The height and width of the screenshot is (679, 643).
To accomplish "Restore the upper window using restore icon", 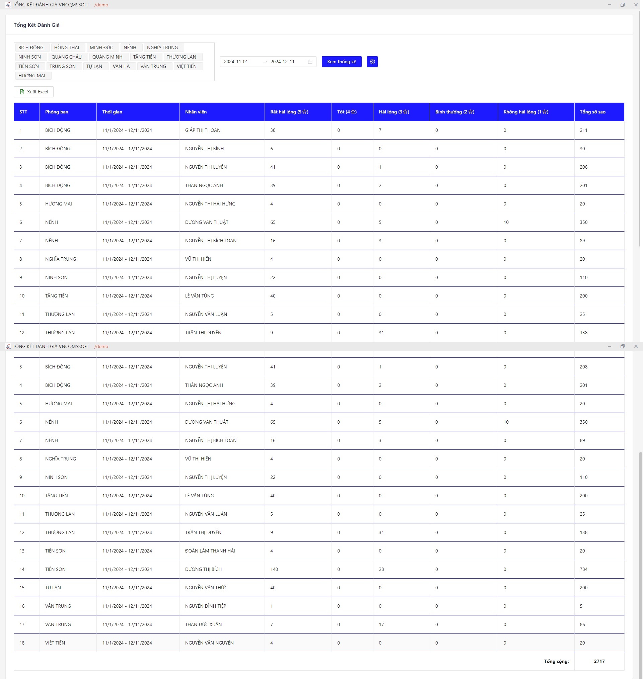I will tap(623, 5).
